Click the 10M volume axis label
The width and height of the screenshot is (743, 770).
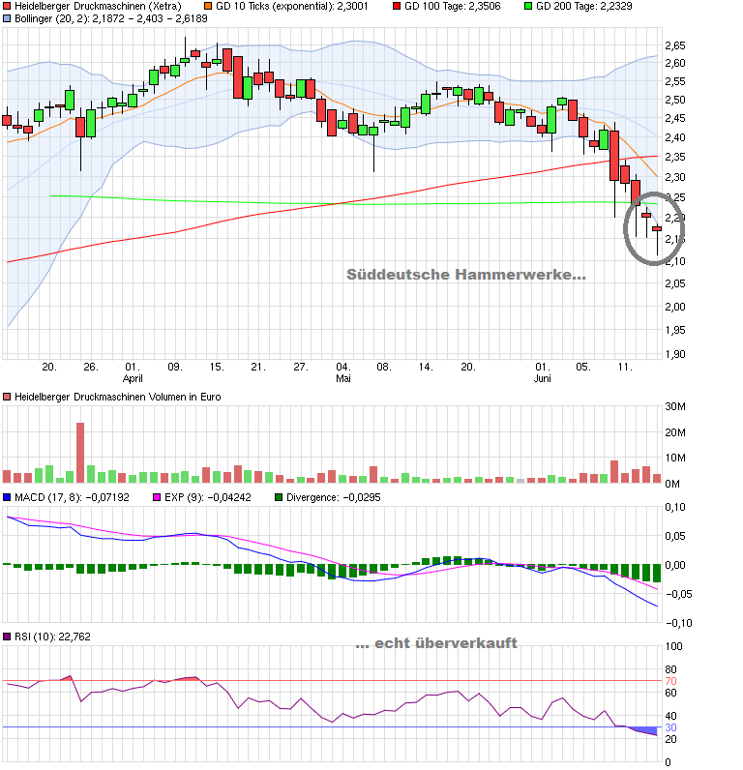pyautogui.click(x=675, y=458)
